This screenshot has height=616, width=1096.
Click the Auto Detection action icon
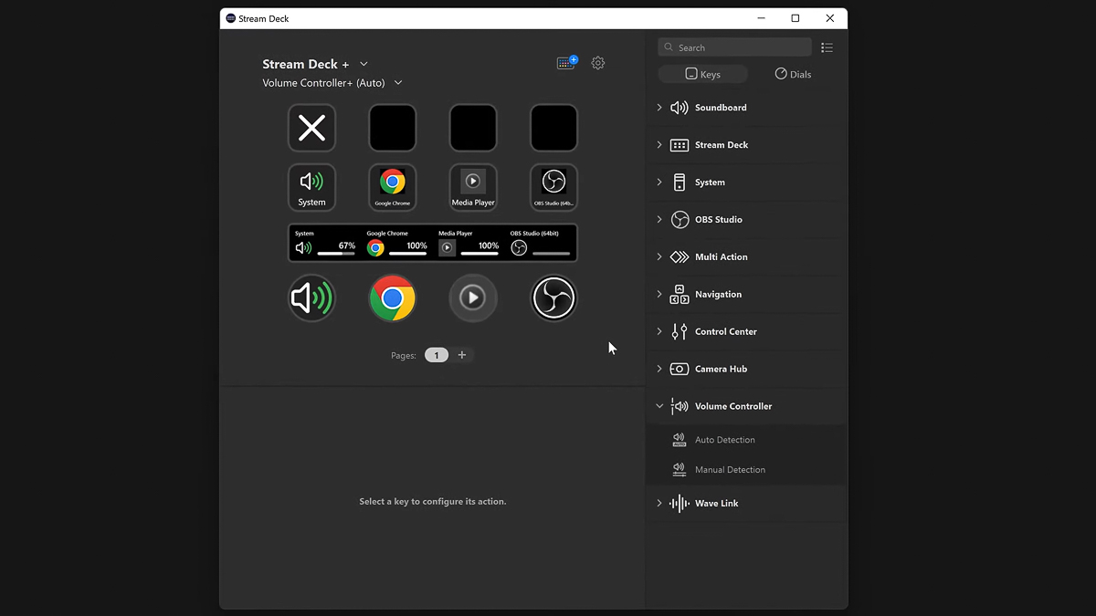pyautogui.click(x=680, y=440)
